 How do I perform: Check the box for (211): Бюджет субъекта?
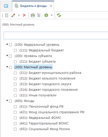(15, 62)
